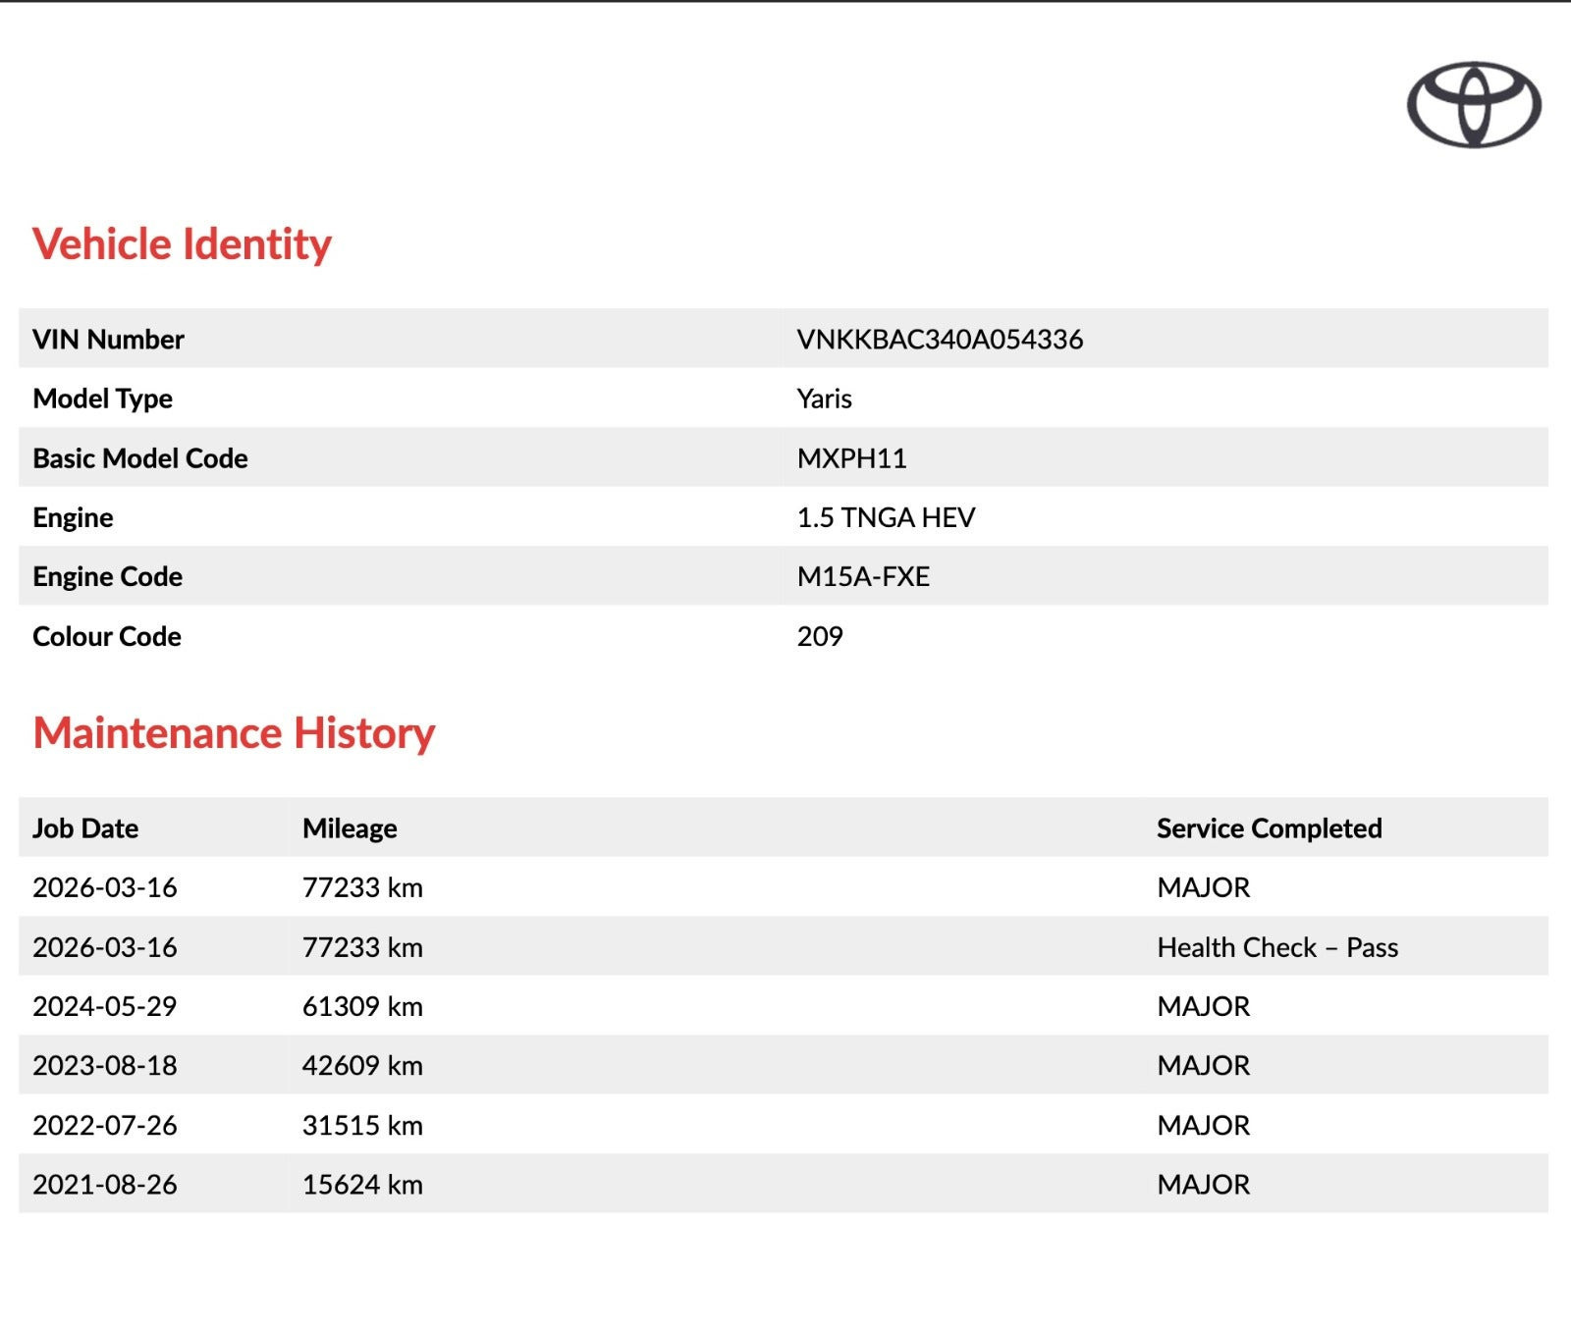Click the "Model Type" label

click(102, 399)
